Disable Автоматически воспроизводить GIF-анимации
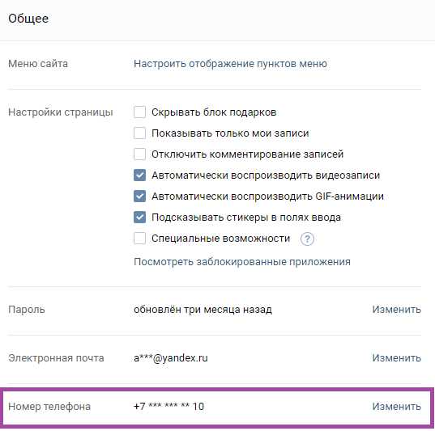The width and height of the screenshot is (435, 431). (139, 196)
